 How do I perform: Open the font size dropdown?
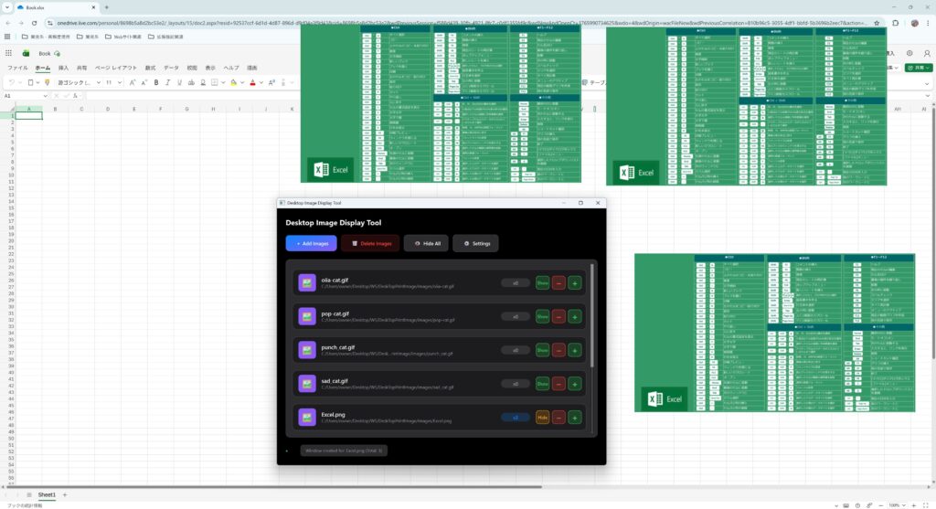120,82
